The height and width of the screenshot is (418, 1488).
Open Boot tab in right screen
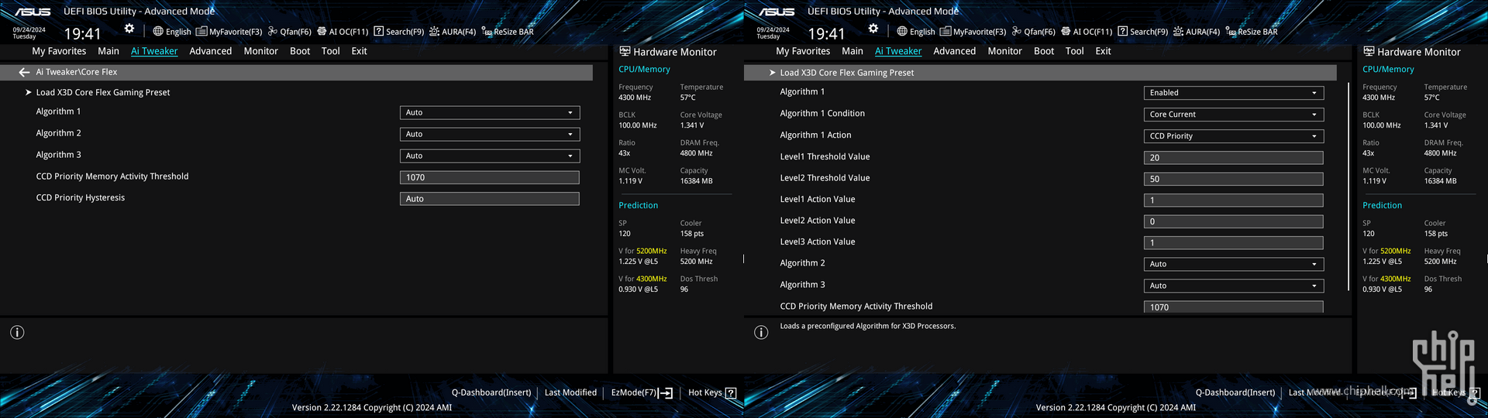tap(1044, 51)
